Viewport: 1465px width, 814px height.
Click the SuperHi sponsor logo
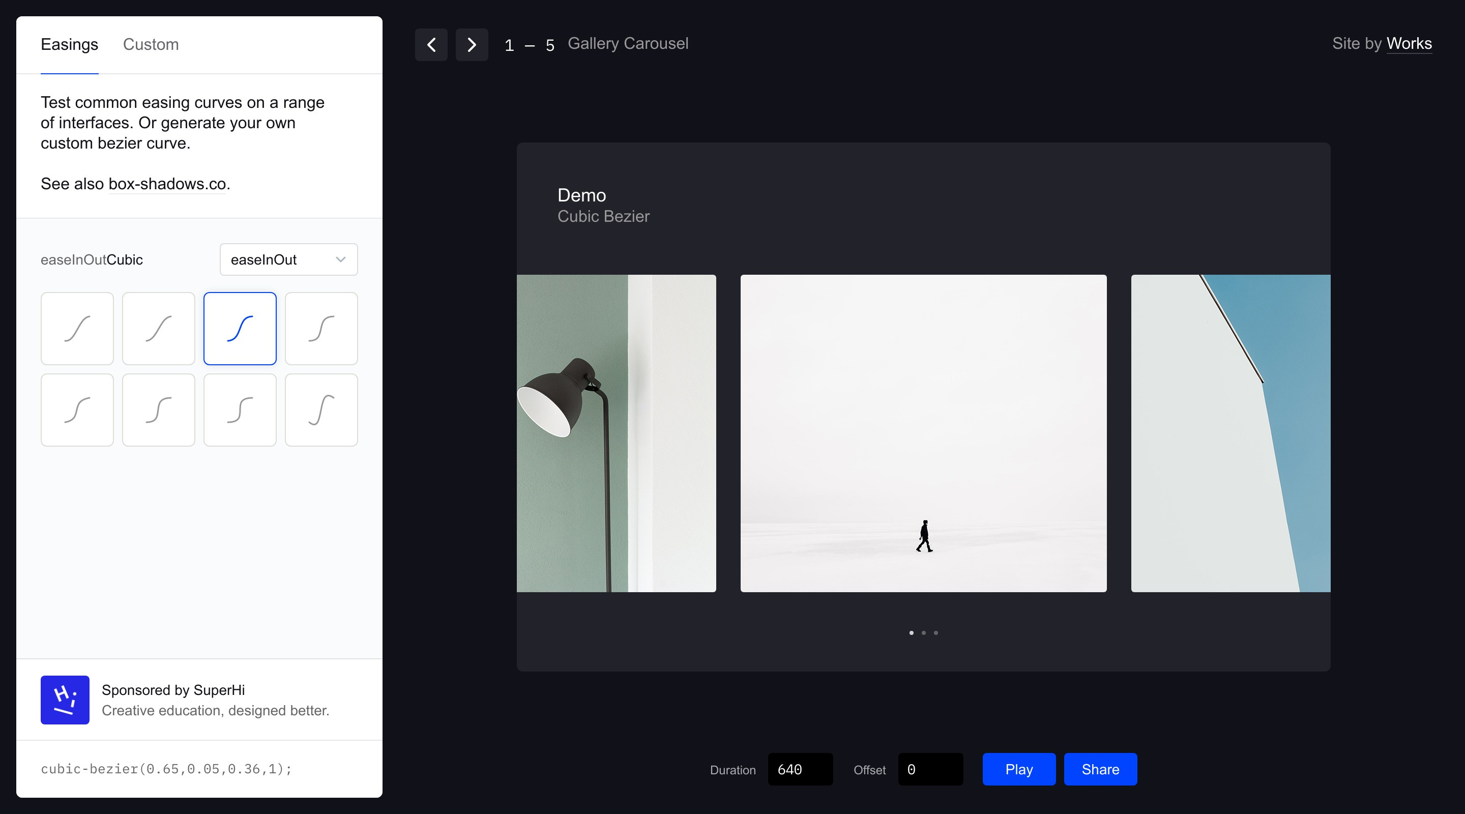(65, 700)
